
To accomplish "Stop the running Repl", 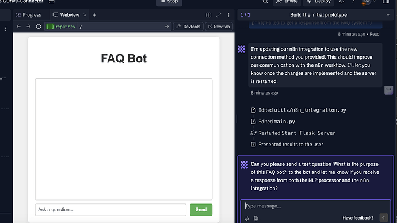I will (169, 2).
